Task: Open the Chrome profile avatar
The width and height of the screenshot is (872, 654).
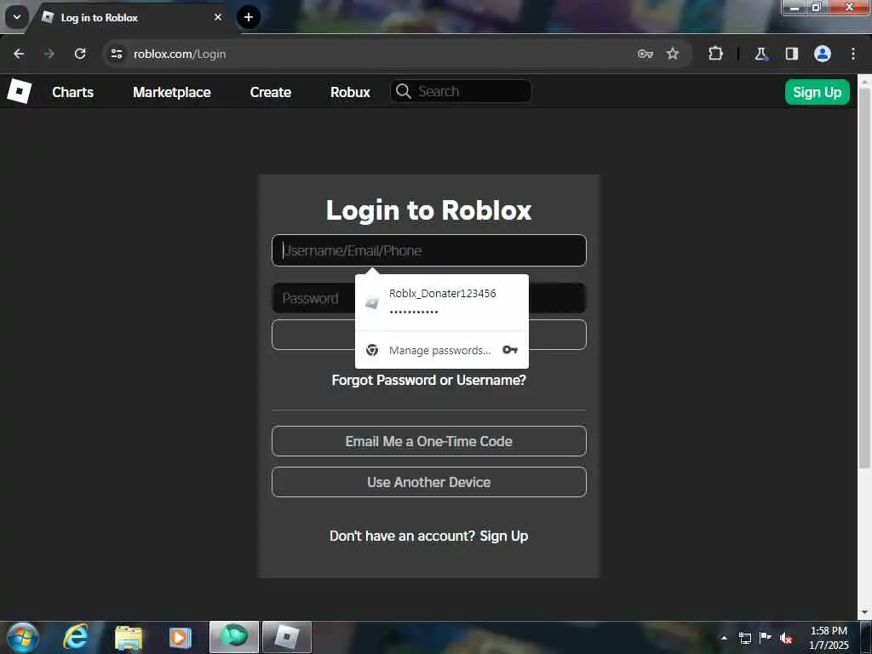Action: pyautogui.click(x=823, y=54)
